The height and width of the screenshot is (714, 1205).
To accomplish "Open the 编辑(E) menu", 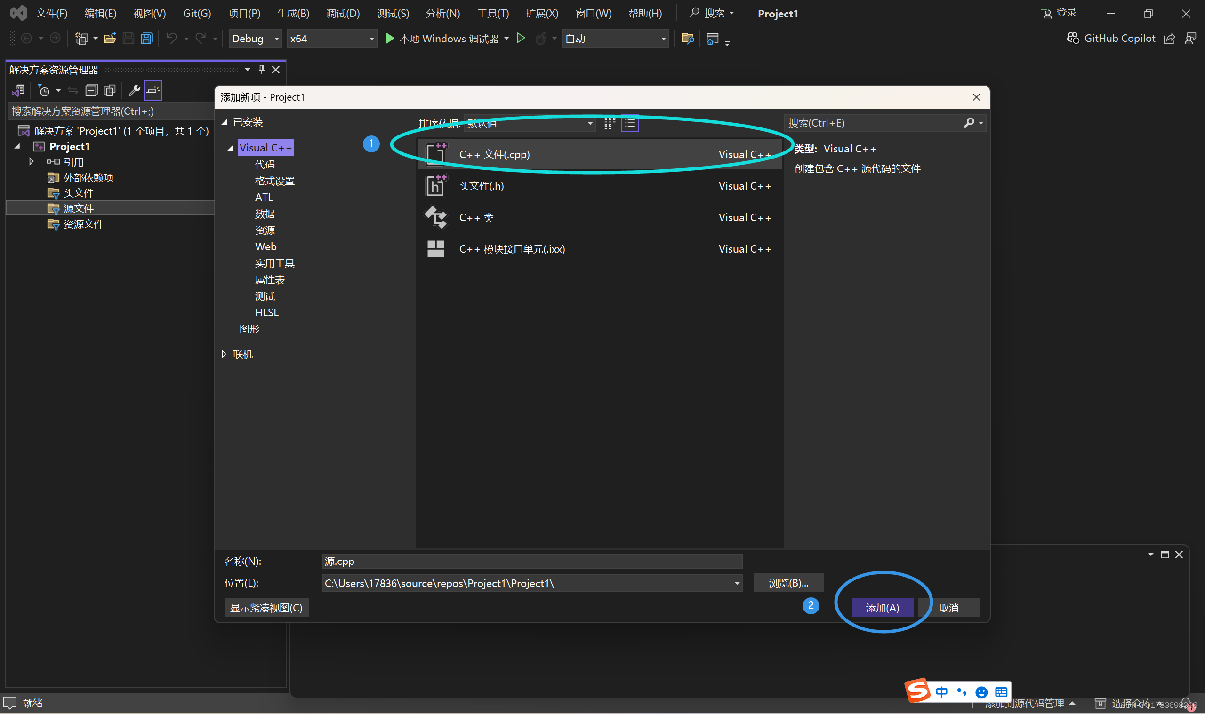I will [x=100, y=13].
